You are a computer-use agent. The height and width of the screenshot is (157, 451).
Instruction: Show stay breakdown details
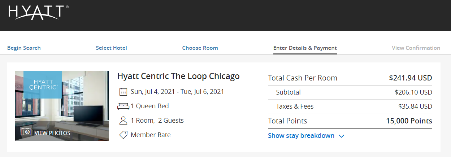pos(301,136)
